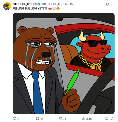Click the share upload arrow icon
The width and height of the screenshot is (118, 122).
(x=113, y=119)
